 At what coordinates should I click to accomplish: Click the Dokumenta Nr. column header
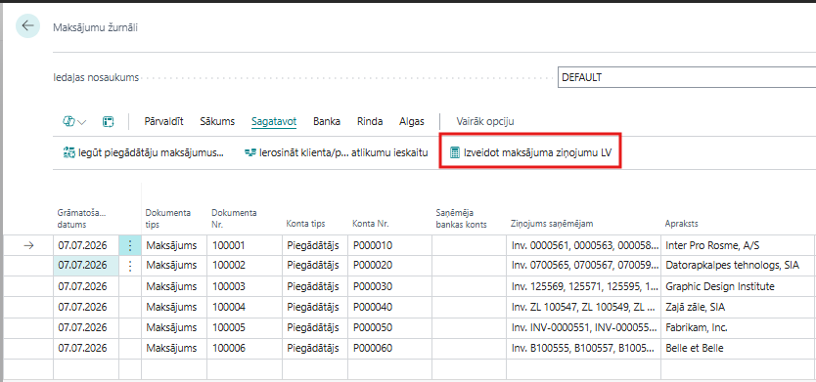(235, 219)
